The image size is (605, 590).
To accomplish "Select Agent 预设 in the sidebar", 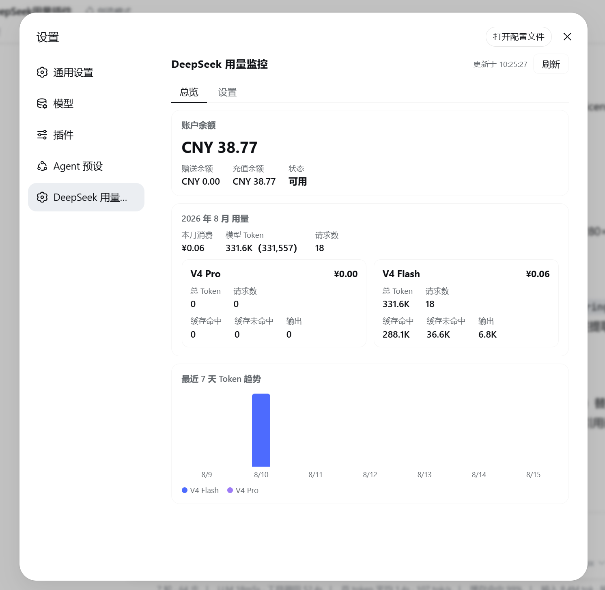I will coord(86,166).
